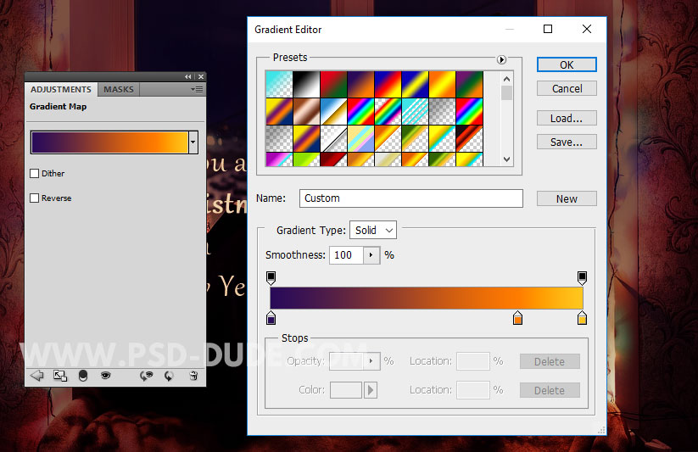Switch to the Masks tab
Viewport: 698px width, 452px height.
(x=119, y=89)
